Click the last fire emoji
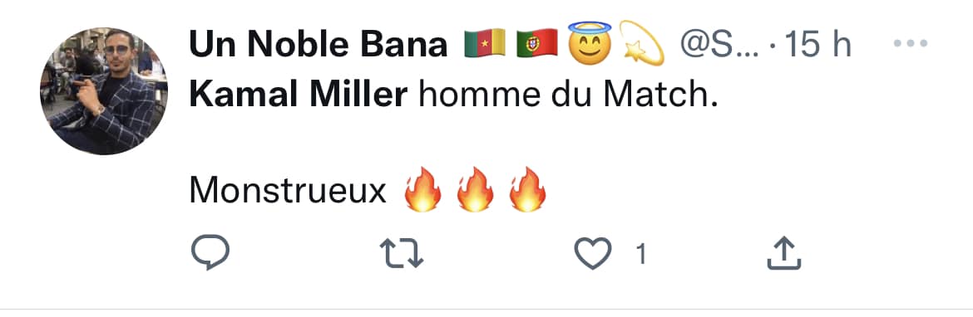The height and width of the screenshot is (317, 973). click(x=527, y=189)
